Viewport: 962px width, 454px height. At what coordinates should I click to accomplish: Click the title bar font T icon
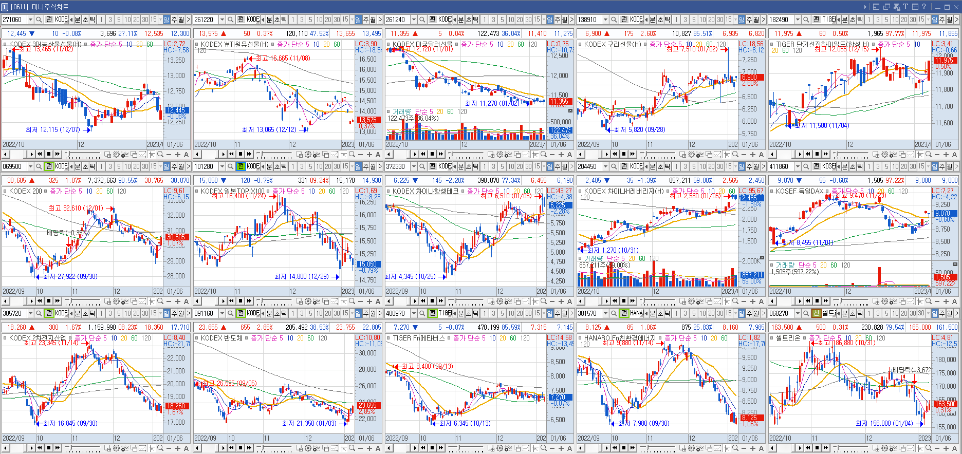(x=905, y=7)
